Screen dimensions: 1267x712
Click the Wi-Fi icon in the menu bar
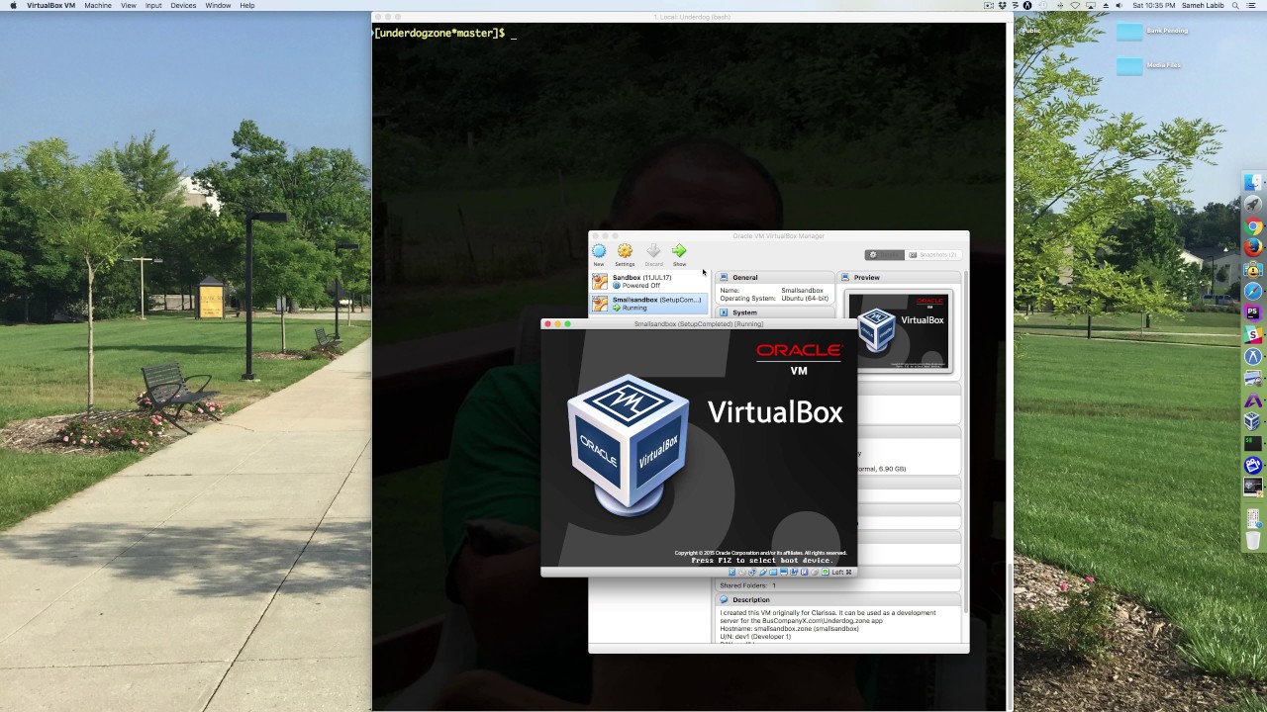(1075, 5)
